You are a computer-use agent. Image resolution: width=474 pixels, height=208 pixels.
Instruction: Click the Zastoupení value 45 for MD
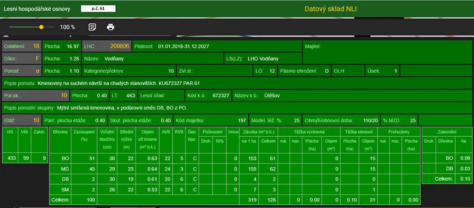pyautogui.click(x=93, y=169)
